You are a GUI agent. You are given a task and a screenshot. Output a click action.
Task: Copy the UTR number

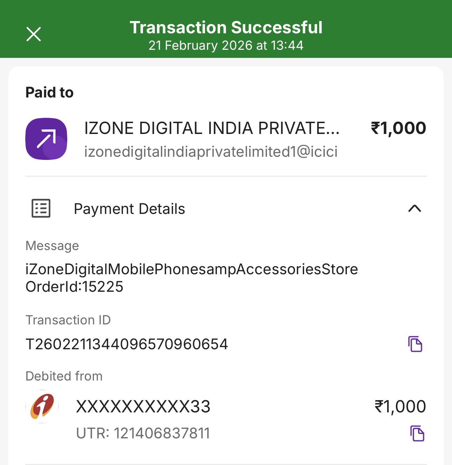[x=417, y=433]
